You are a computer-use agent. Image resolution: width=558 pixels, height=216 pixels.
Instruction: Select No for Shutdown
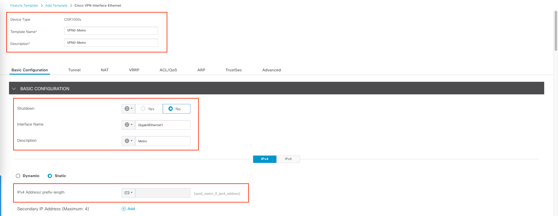(x=171, y=109)
